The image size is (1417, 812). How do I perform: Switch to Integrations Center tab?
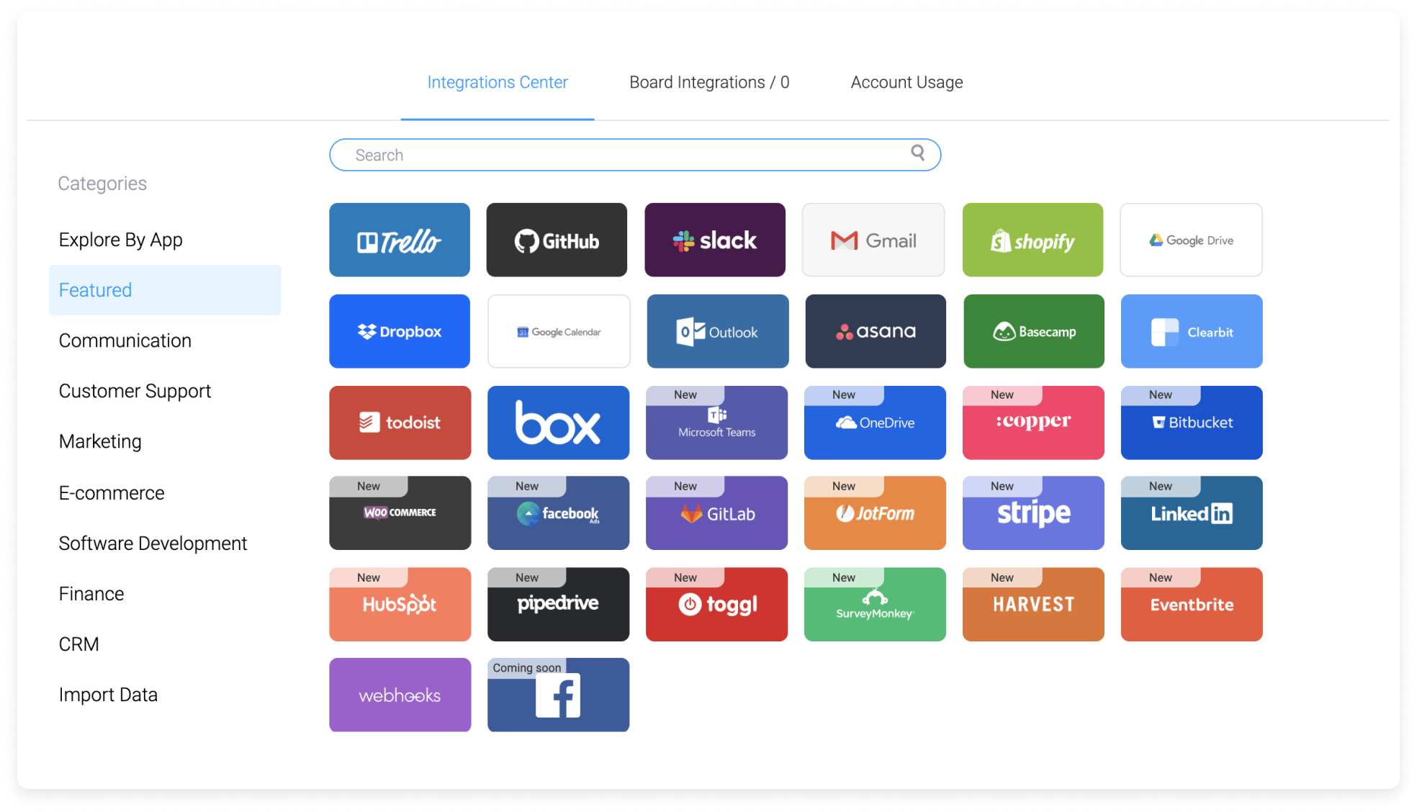pos(498,81)
